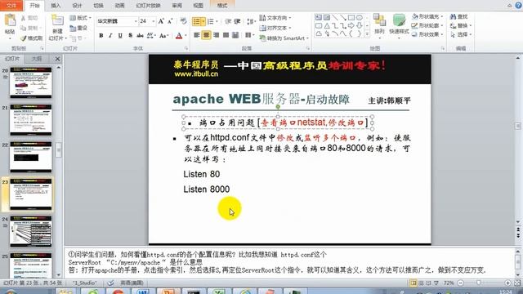Click the Help question mark icon
Image resolution: width=523 pixels, height=294 pixels.
(519, 6)
